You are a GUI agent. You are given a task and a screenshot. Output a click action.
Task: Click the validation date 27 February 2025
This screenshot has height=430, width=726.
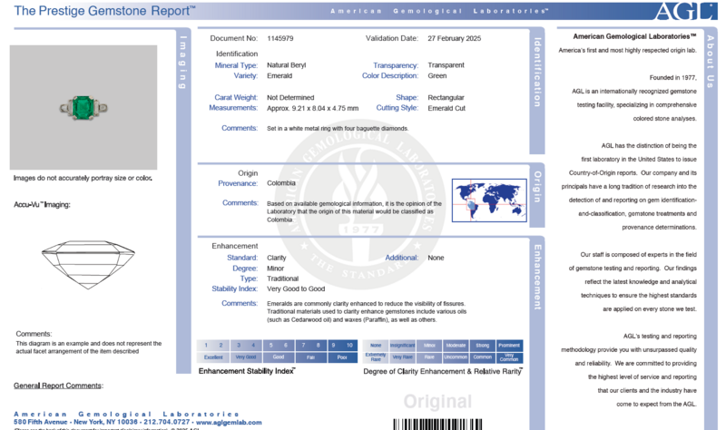point(455,38)
